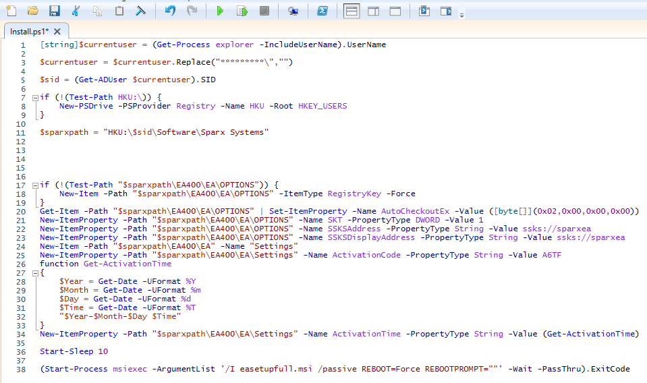This screenshot has width=647, height=383.
Task: Cut selection using scissors icon
Action: 76,11
